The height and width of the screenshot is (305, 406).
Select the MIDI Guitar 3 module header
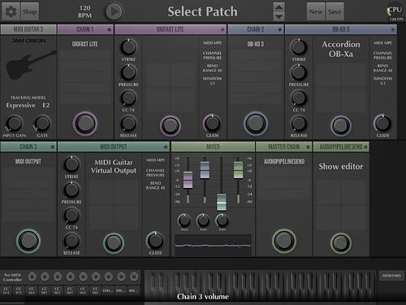28,29
